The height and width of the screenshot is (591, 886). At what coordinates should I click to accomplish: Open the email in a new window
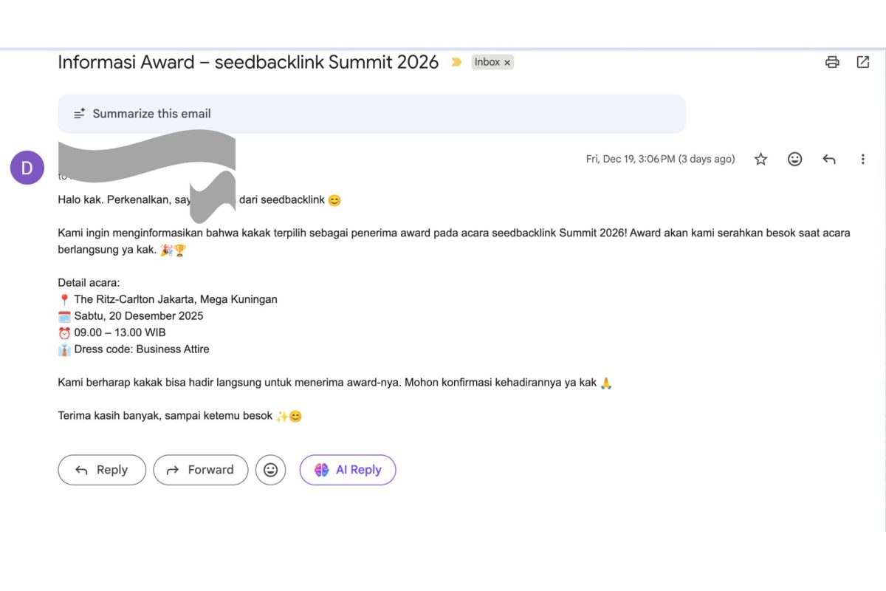862,62
